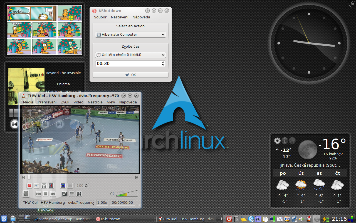Open the Nastavení menu in KShutdown
Screen dimensions: 356x223
click(120, 17)
